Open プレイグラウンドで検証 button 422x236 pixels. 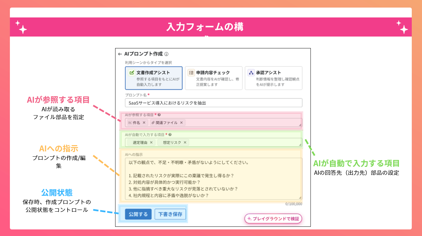tap(273, 219)
